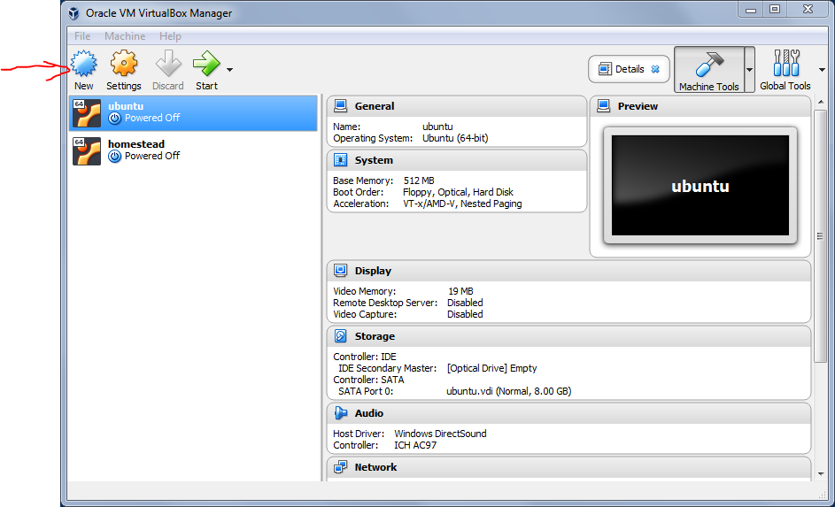Click the 512 MB base memory value
The image size is (835, 507).
point(419,181)
